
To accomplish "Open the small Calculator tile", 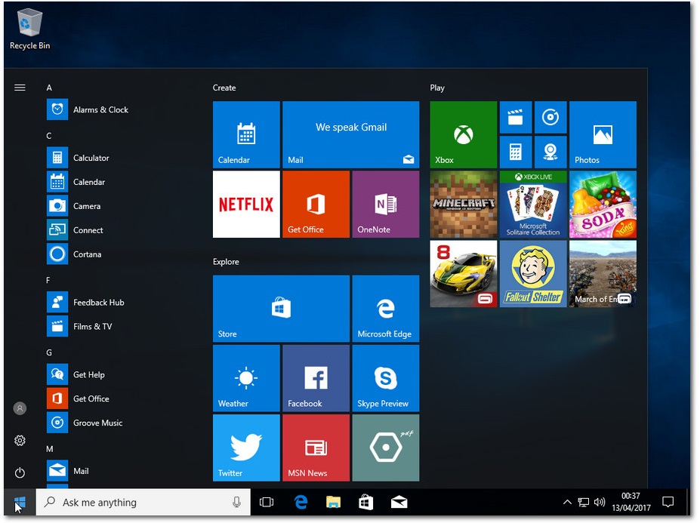I will click(x=516, y=152).
